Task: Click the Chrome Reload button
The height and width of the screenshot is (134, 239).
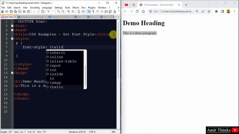Action: 137,12
